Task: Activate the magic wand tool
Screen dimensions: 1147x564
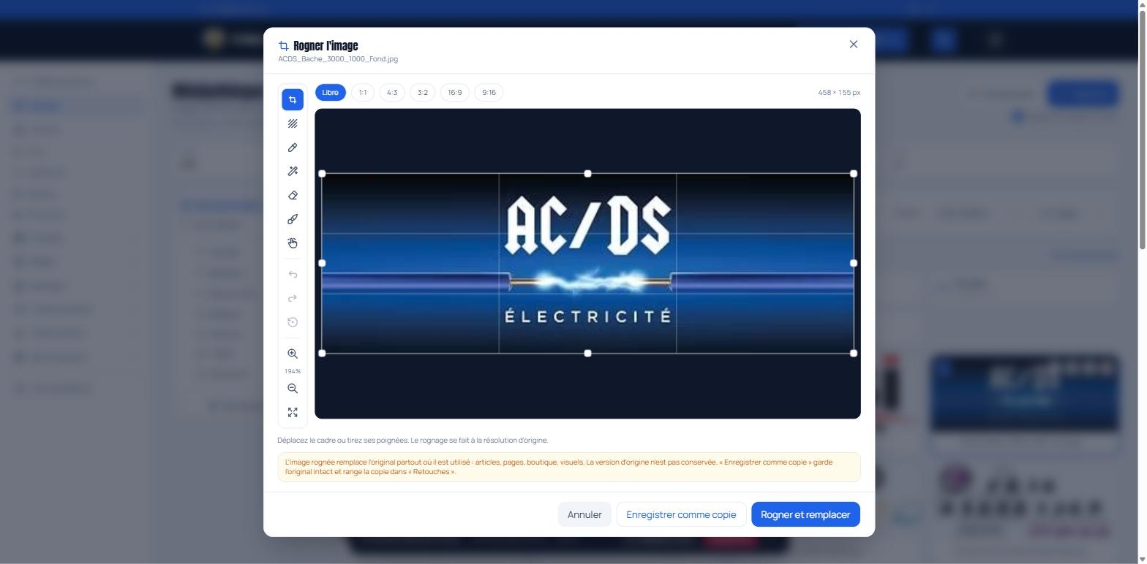Action: point(293,172)
